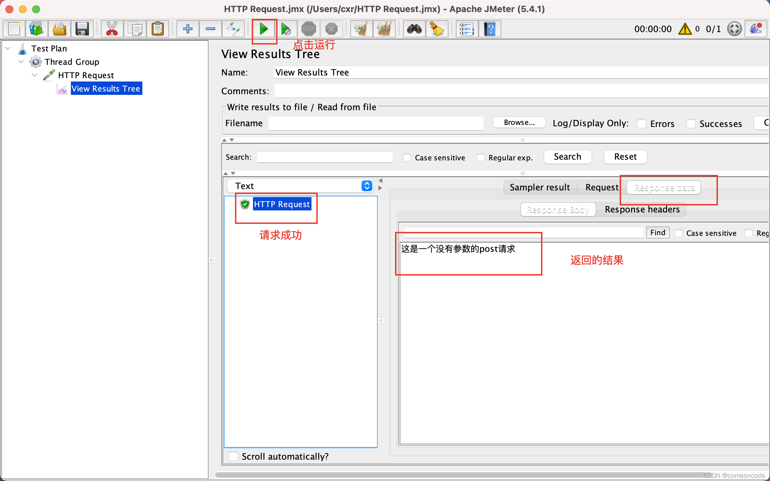Click the Comments input field
The width and height of the screenshot is (770, 481).
[x=521, y=91]
